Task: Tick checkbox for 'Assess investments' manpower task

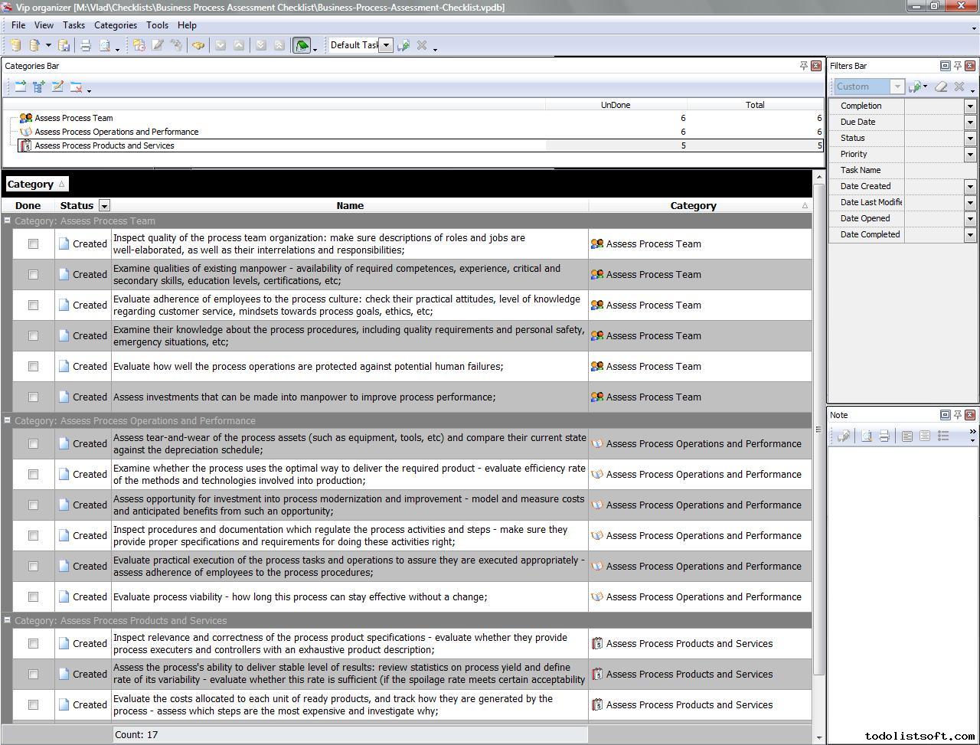Action: click(x=33, y=397)
